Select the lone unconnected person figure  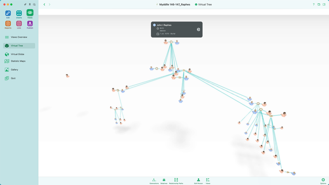point(67,76)
